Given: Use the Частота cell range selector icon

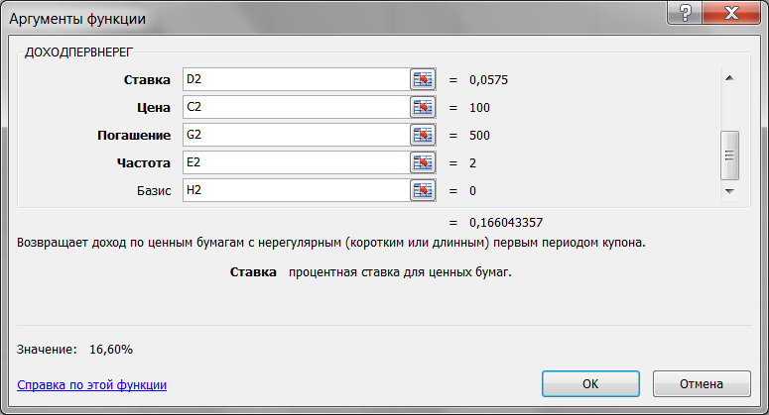Looking at the screenshot, I should 423,162.
